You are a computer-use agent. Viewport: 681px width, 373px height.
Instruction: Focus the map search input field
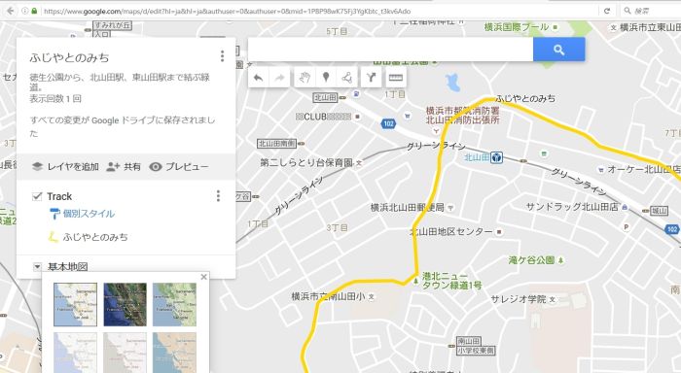pyautogui.click(x=390, y=50)
